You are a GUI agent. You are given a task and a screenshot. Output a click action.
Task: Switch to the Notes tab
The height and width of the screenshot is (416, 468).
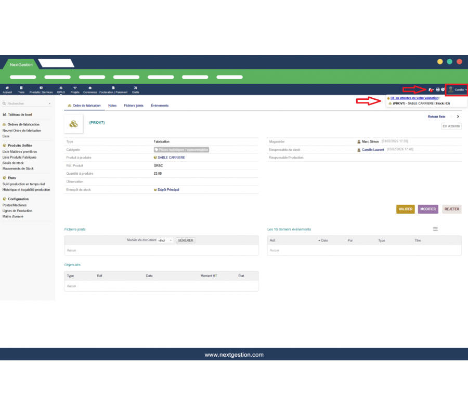click(x=112, y=106)
